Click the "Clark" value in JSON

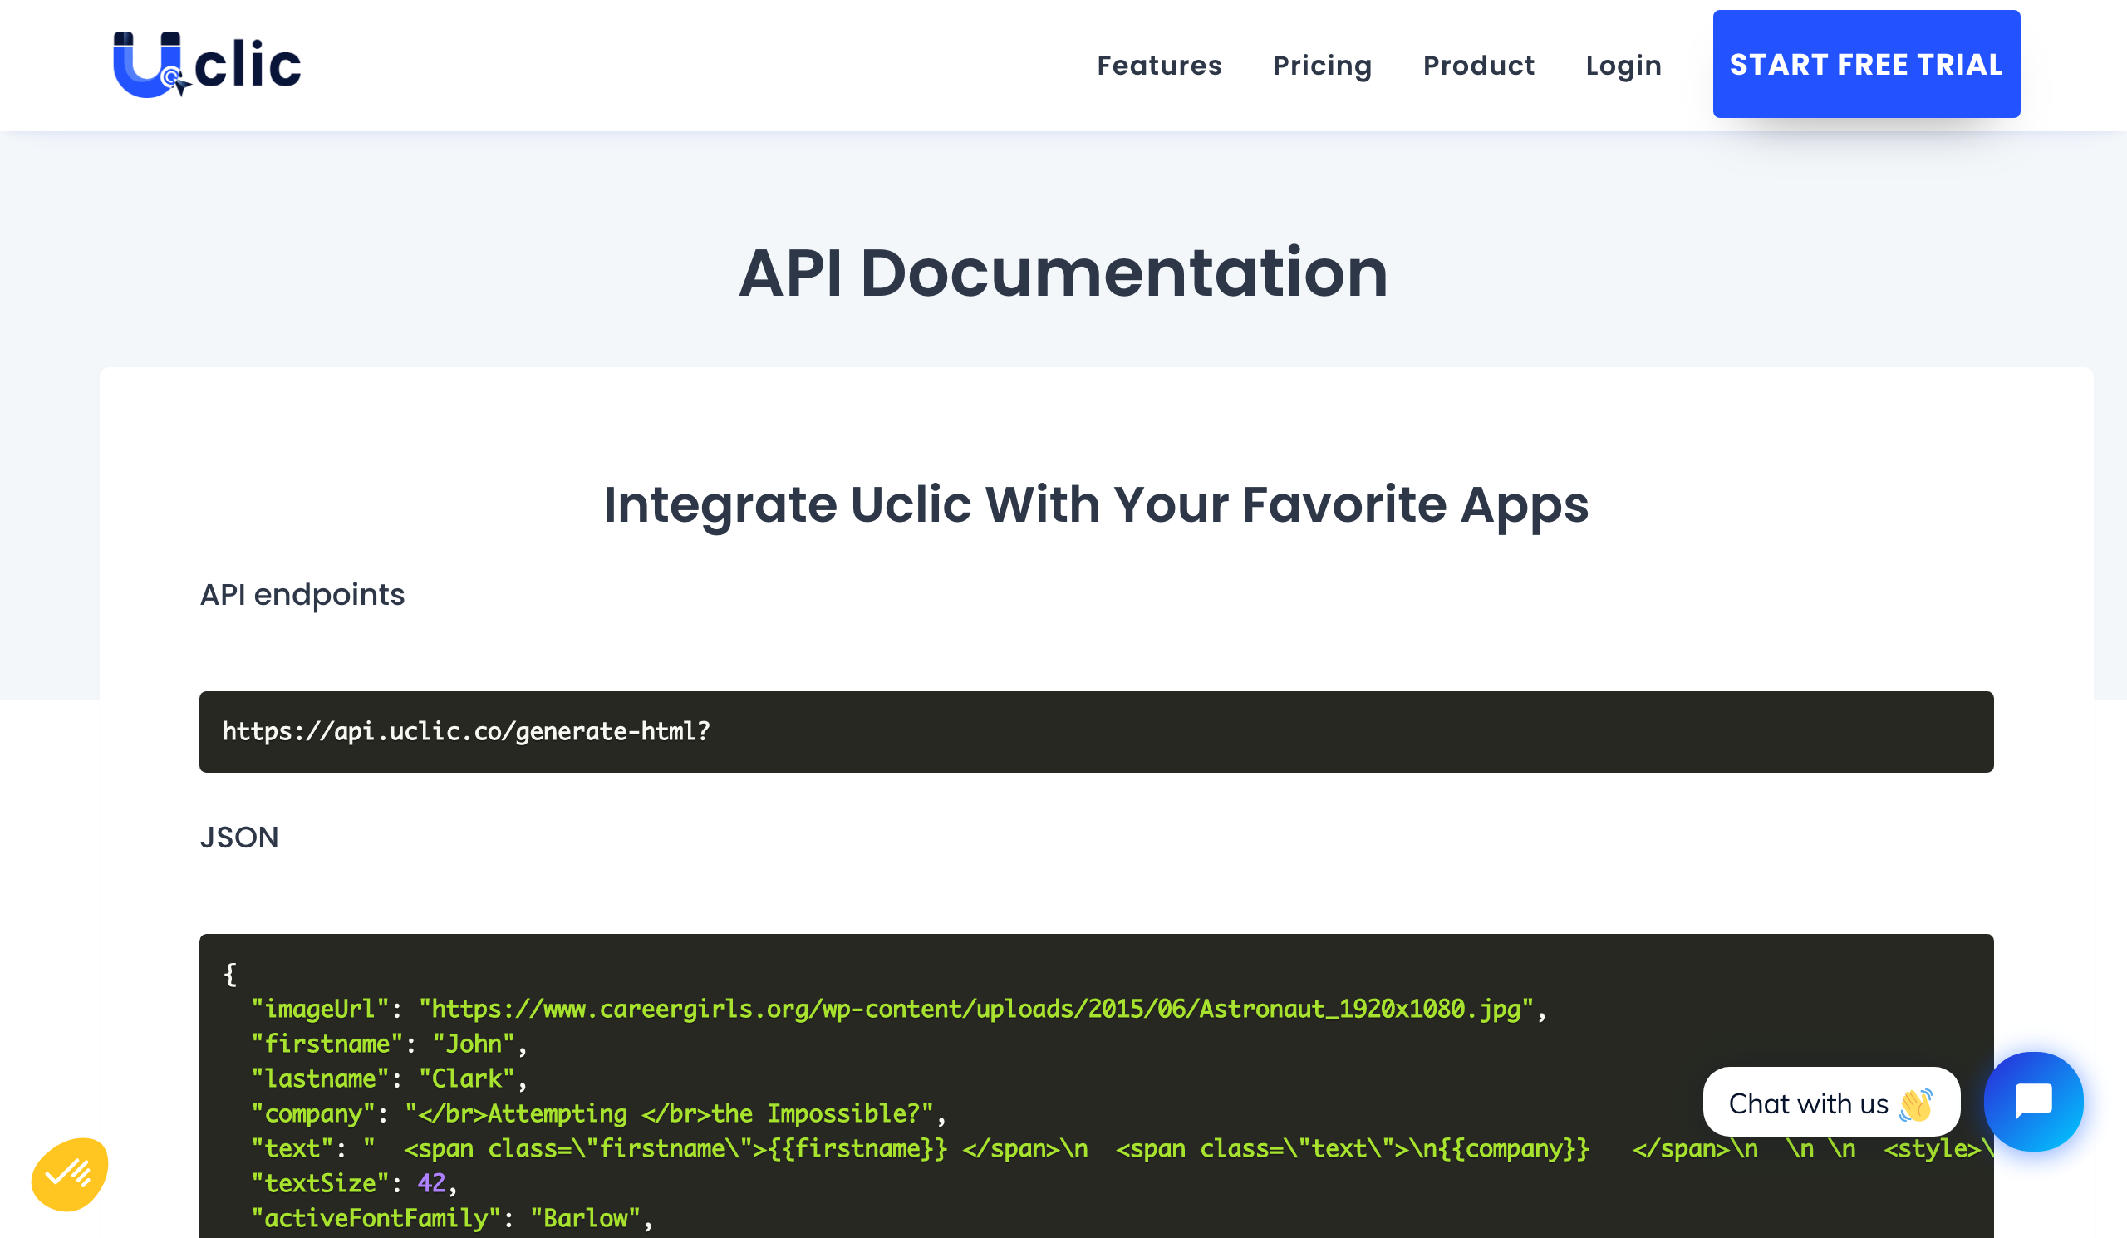[x=467, y=1078]
